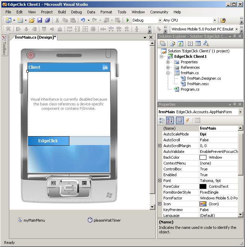Toggle Properties view button in Properties panel

180,120
